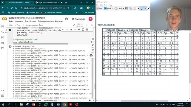
Task: Open Snipping Tool Delay dropdown arrow
Action: pyautogui.click(x=124, y=9)
